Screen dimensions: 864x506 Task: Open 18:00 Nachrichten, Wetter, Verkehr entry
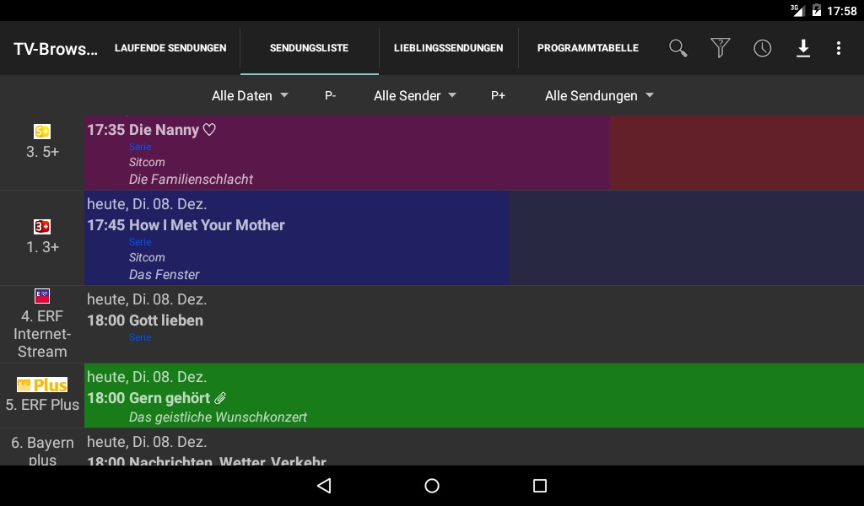click(474, 447)
